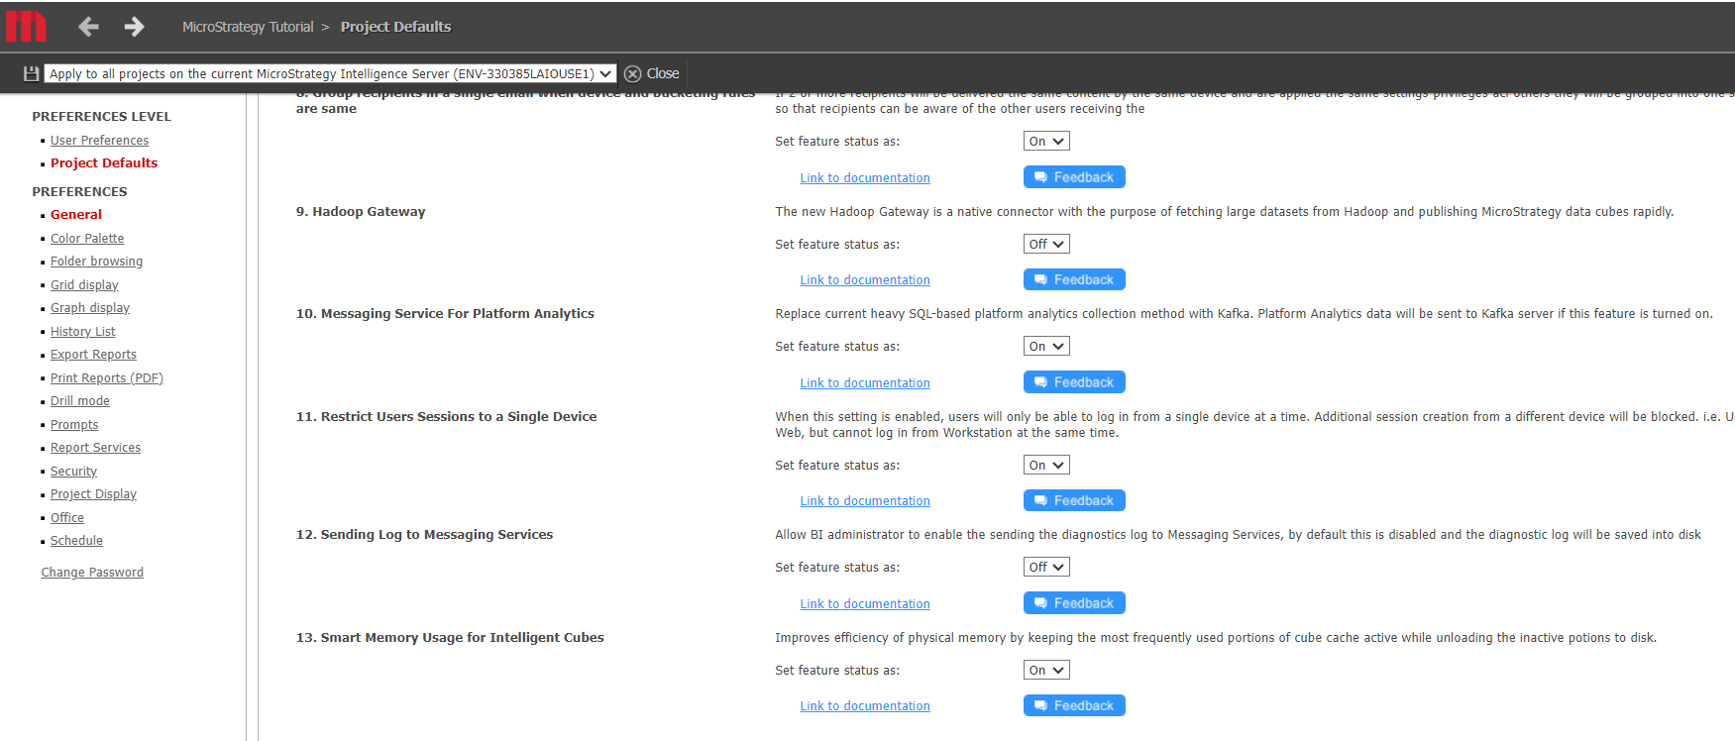The width and height of the screenshot is (1735, 741).
Task: Click the Close X circle icon
Action: [632, 73]
